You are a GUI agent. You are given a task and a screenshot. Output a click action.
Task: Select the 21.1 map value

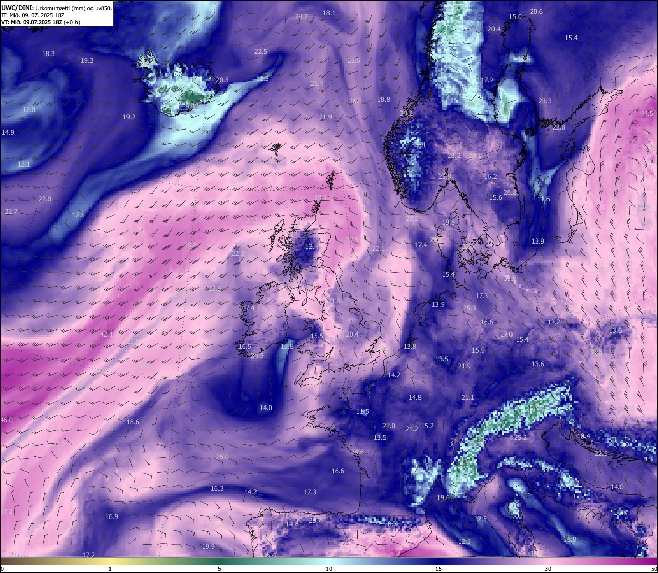pyautogui.click(x=468, y=397)
